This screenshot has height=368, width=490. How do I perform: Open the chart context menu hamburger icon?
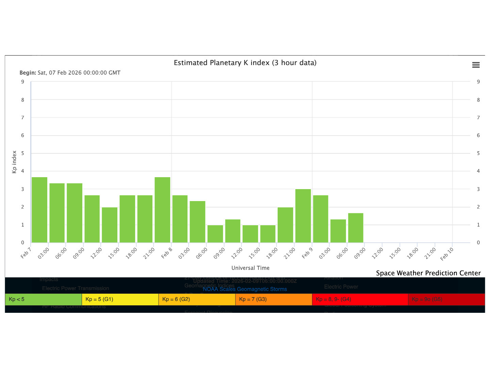click(x=476, y=65)
